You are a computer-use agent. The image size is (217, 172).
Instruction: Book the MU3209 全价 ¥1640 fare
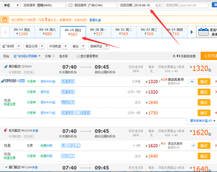coord(204,156)
